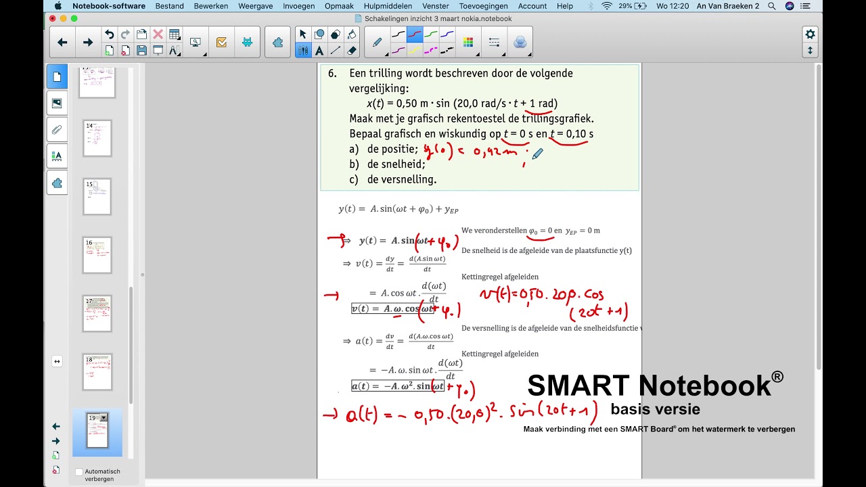Undo the last action
866x487 pixels.
(109, 34)
